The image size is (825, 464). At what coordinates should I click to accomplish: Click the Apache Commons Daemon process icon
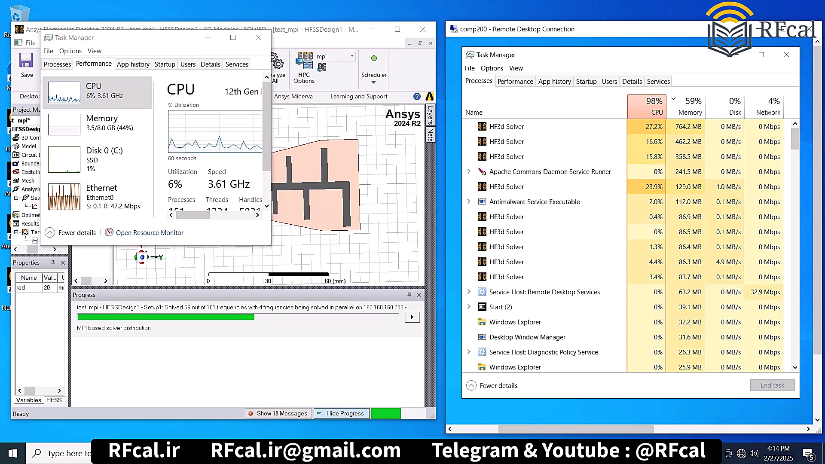[482, 171]
